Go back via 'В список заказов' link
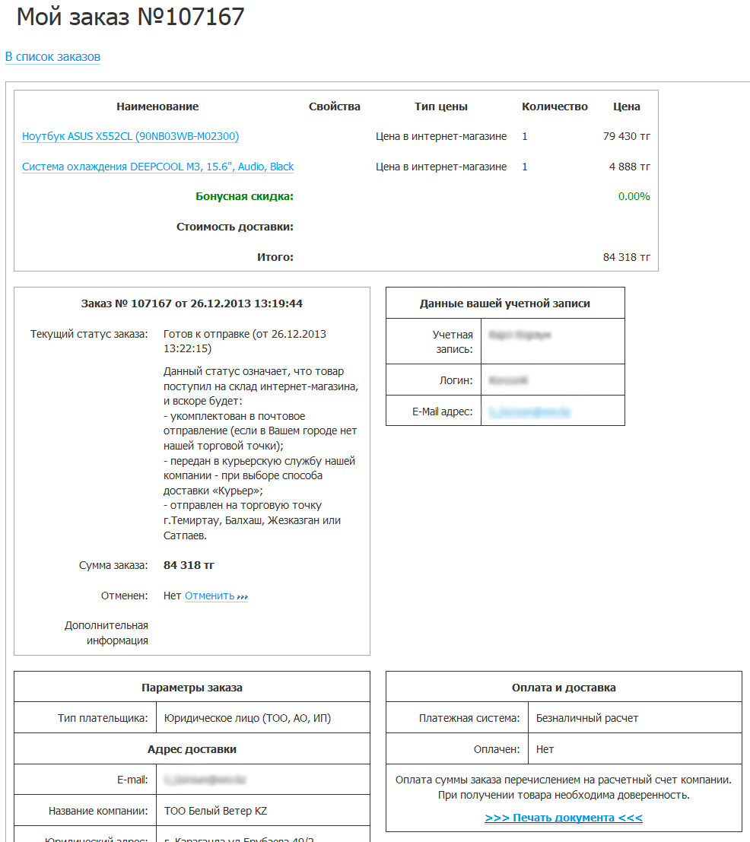Viewport: 750px width, 842px height. point(52,57)
